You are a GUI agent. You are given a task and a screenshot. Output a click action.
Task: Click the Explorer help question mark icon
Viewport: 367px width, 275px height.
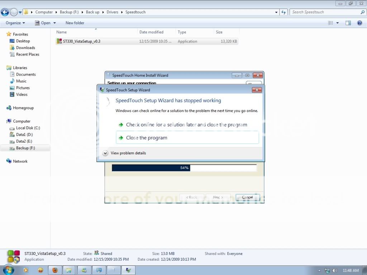[x=359, y=23]
